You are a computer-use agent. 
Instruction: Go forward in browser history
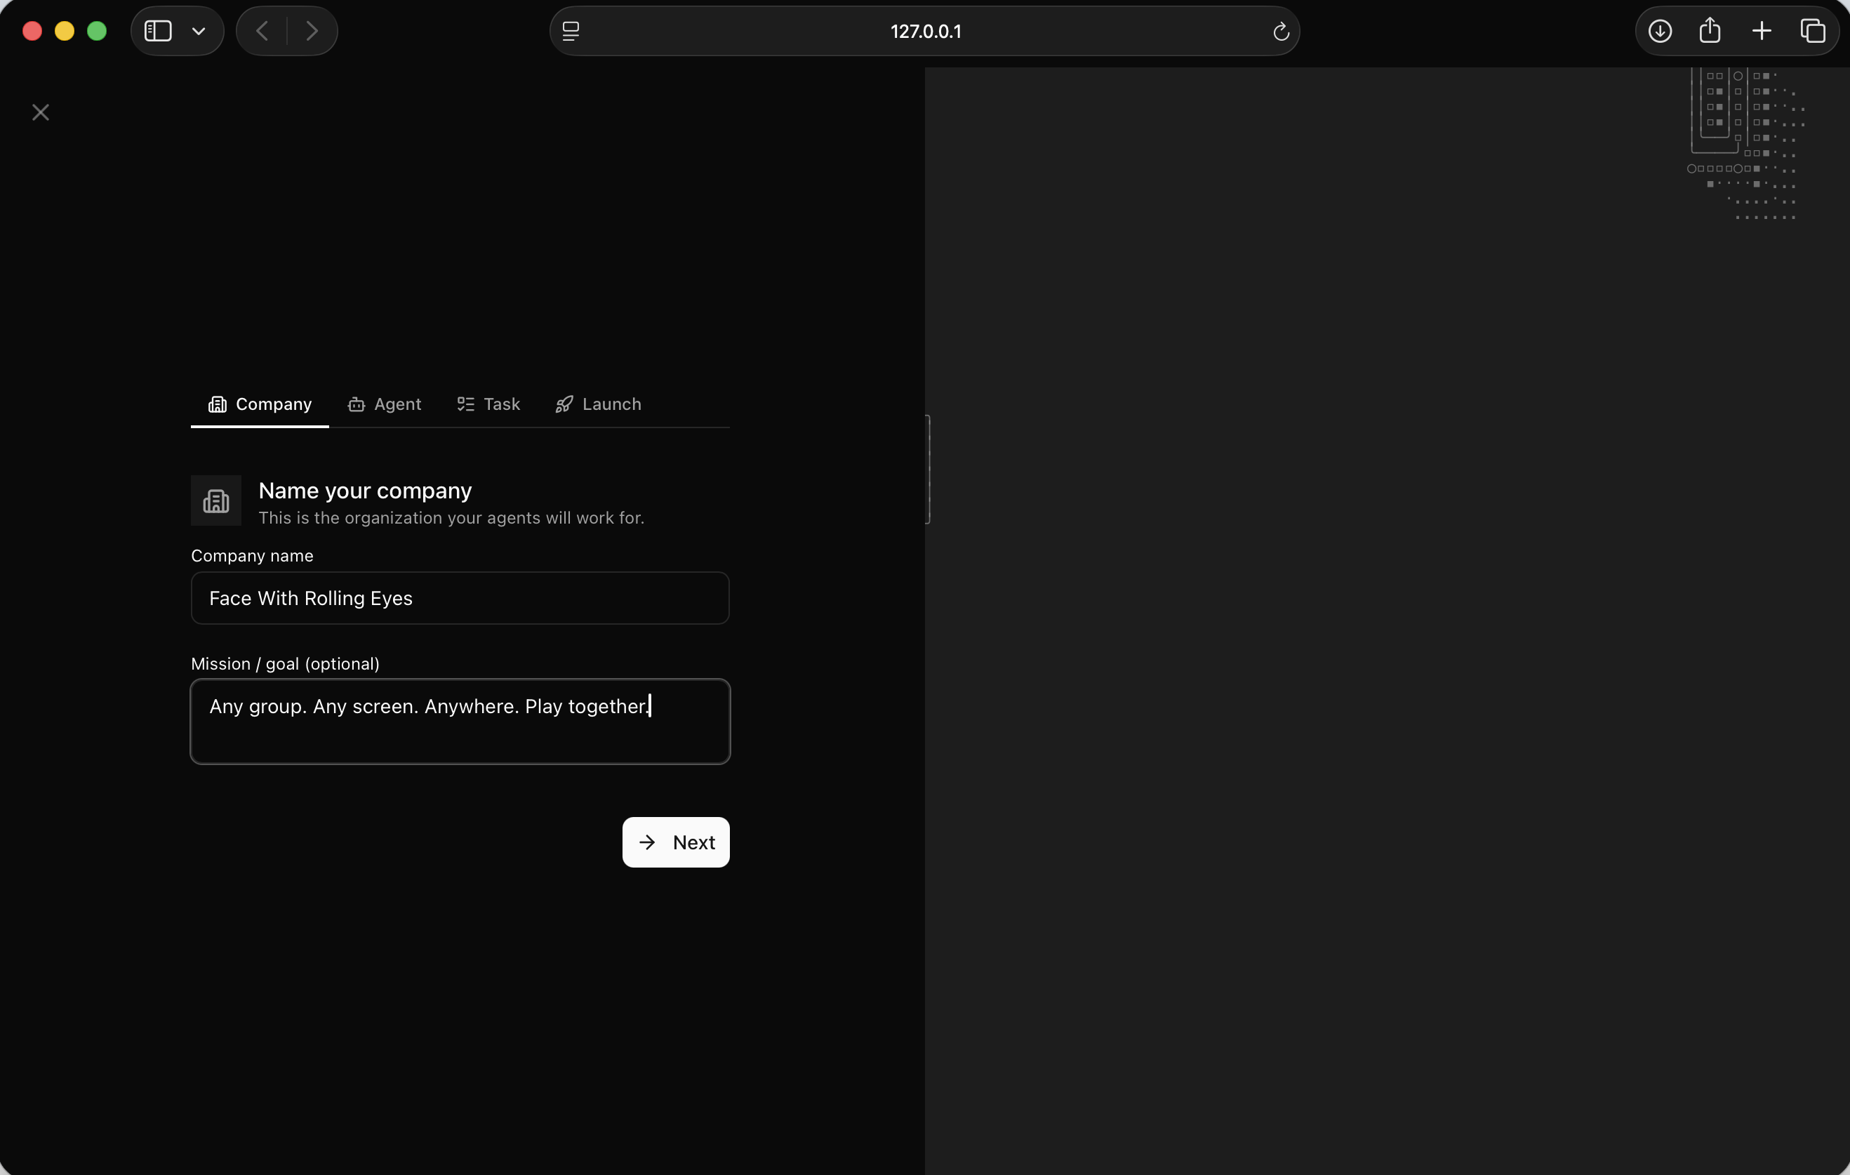click(x=311, y=32)
